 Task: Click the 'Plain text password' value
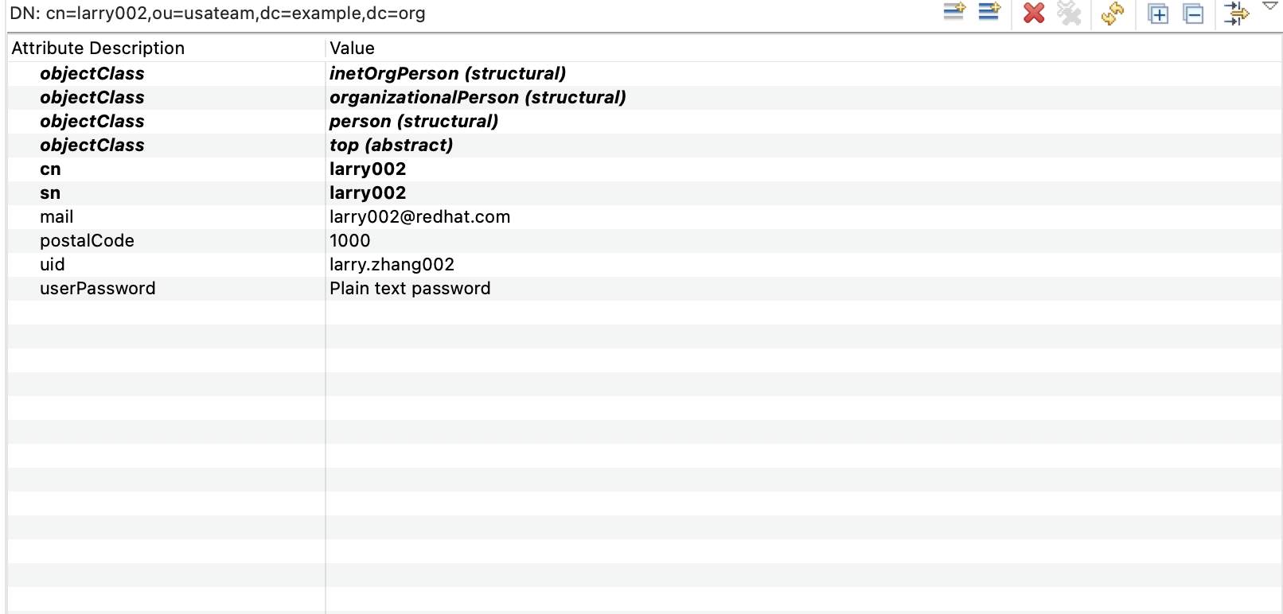pos(410,289)
